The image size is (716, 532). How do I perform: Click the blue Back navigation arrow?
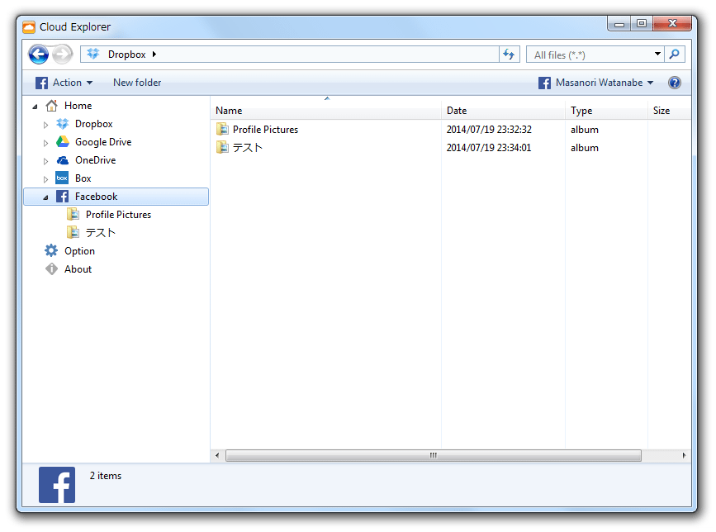point(39,55)
